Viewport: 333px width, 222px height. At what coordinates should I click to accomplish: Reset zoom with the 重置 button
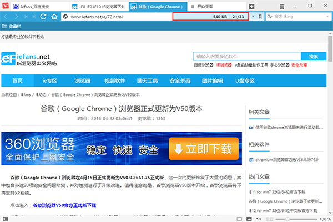point(269,219)
